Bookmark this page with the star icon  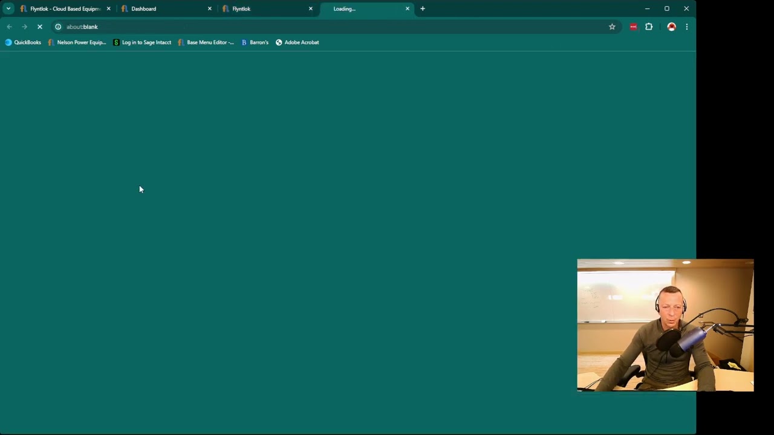click(x=612, y=27)
